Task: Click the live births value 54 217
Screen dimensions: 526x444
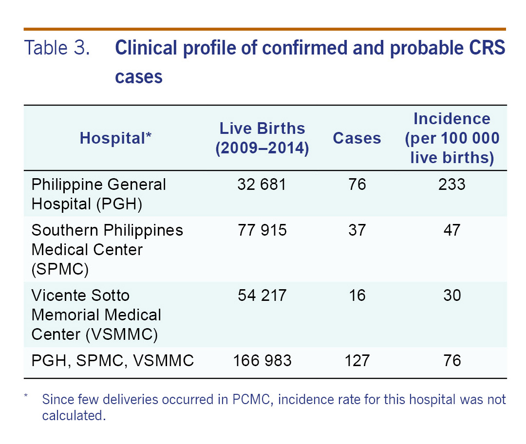Action: [x=262, y=296]
